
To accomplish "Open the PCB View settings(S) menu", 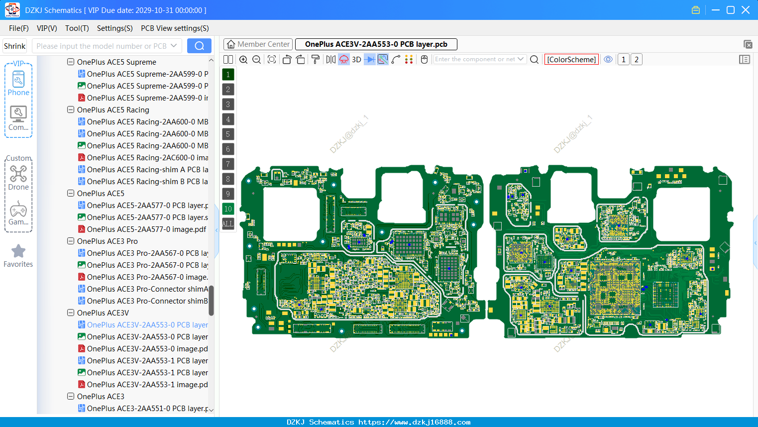I will (x=175, y=28).
